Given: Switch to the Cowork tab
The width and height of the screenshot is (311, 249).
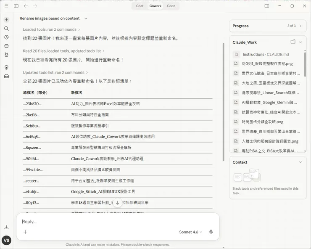Looking at the screenshot, I should (155, 6).
